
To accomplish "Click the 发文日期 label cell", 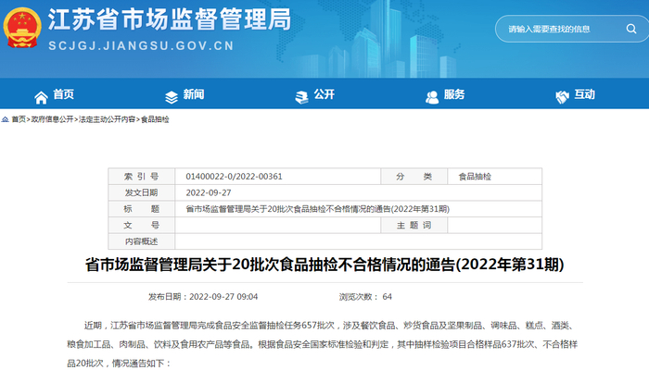I will pos(142,192).
